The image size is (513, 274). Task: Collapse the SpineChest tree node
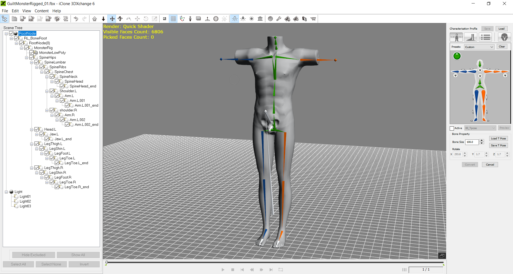click(42, 72)
